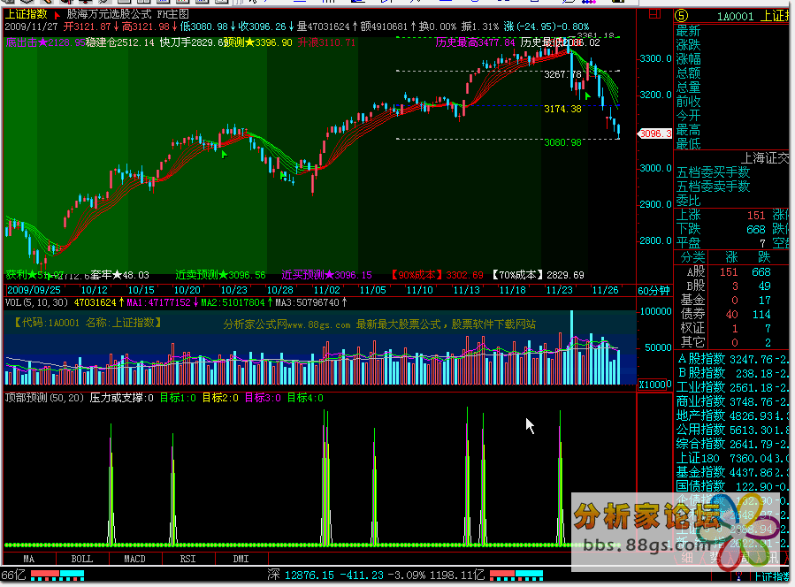Click the red arrow beside 上证指数 title

point(57,15)
